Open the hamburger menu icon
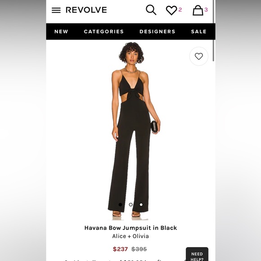Viewport: 261px width, 261px height. (x=56, y=10)
